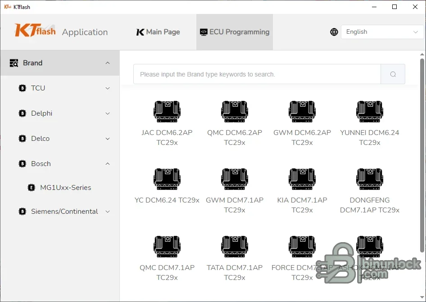This screenshot has height=302, width=426.
Task: Select the Siemens/Continental brand label
Action: (x=64, y=212)
